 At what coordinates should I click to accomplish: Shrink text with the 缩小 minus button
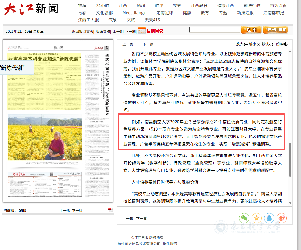click(x=258, y=44)
